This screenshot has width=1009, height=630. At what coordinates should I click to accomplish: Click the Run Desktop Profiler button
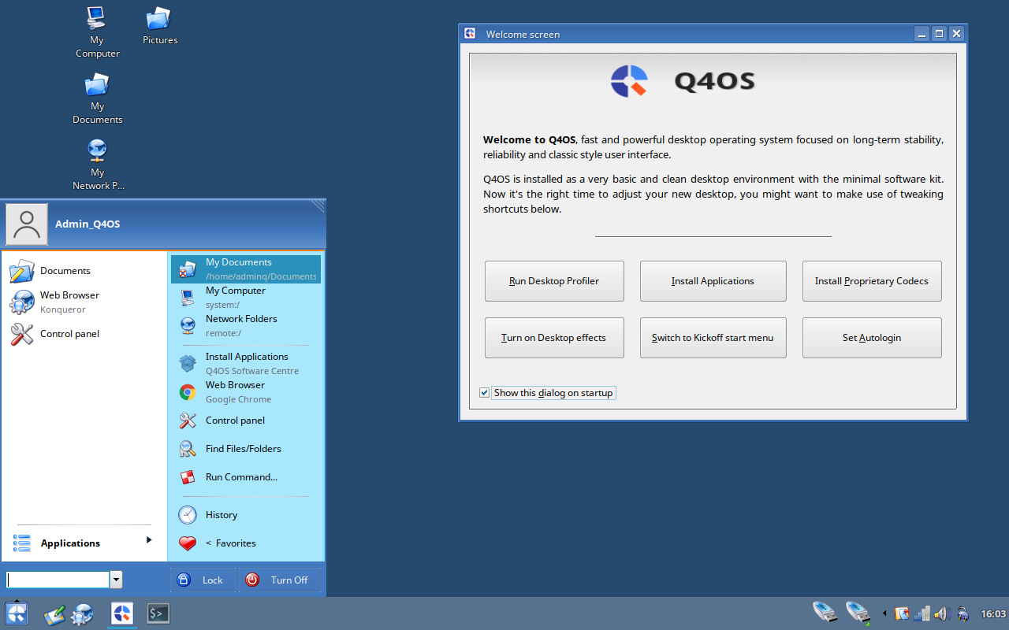pos(554,281)
